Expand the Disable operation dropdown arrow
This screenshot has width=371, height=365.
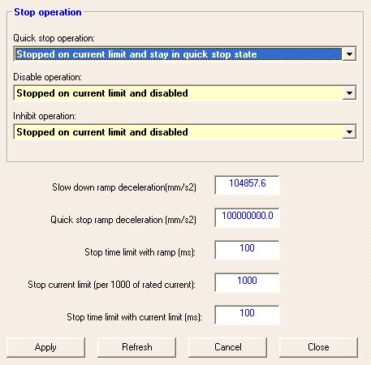click(349, 93)
